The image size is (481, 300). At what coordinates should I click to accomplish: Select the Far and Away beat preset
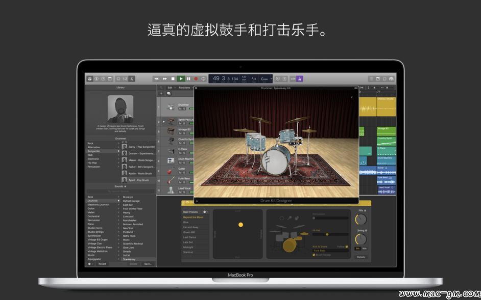pos(196,227)
